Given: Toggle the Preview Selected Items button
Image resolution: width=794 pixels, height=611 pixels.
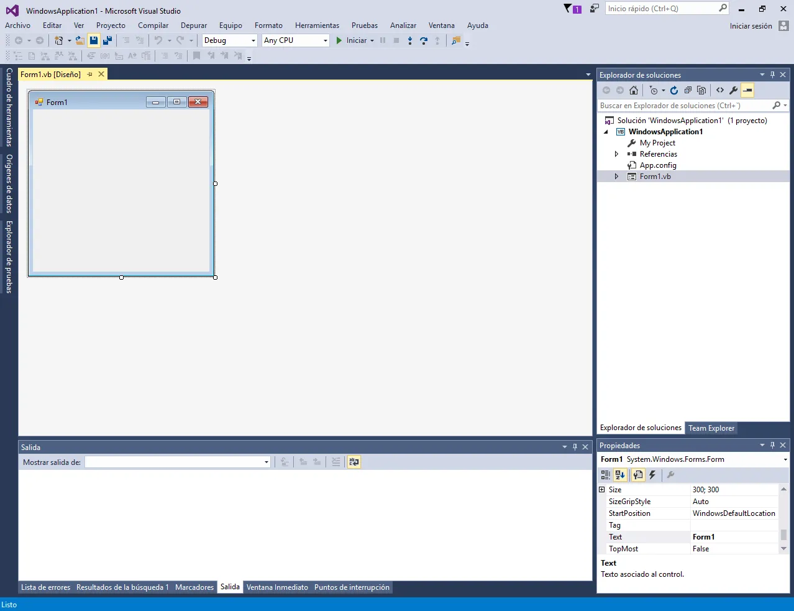Looking at the screenshot, I should coord(747,90).
